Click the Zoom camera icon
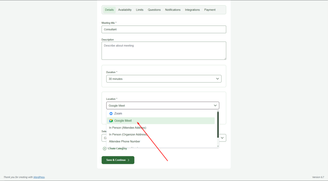 point(111,113)
